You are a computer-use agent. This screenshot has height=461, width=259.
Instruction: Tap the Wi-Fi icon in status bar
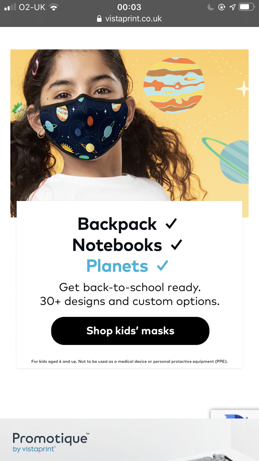[54, 7]
